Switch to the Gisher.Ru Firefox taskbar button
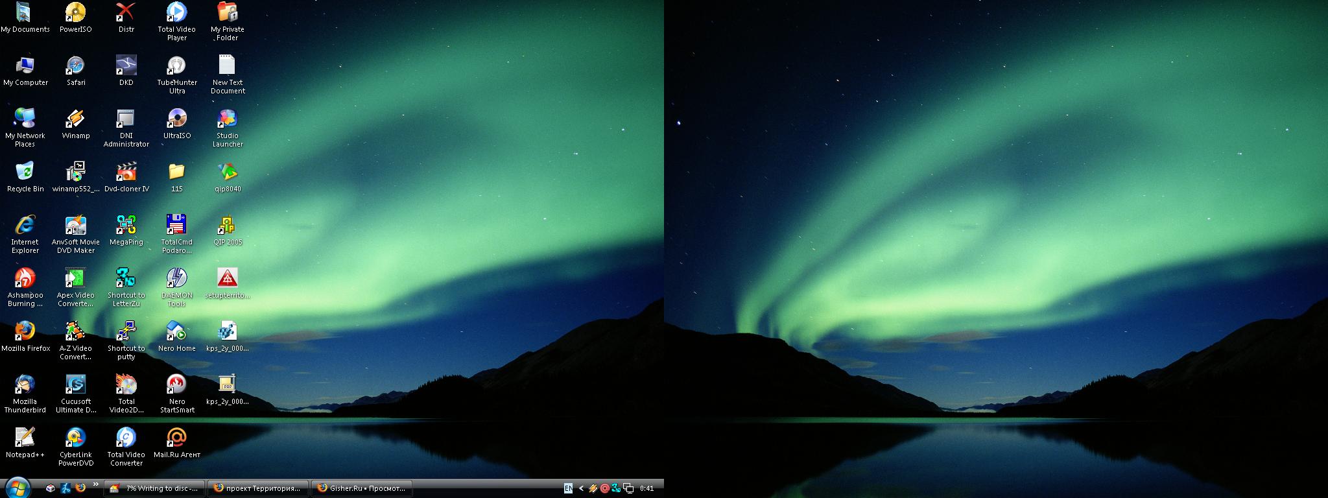 [362, 488]
